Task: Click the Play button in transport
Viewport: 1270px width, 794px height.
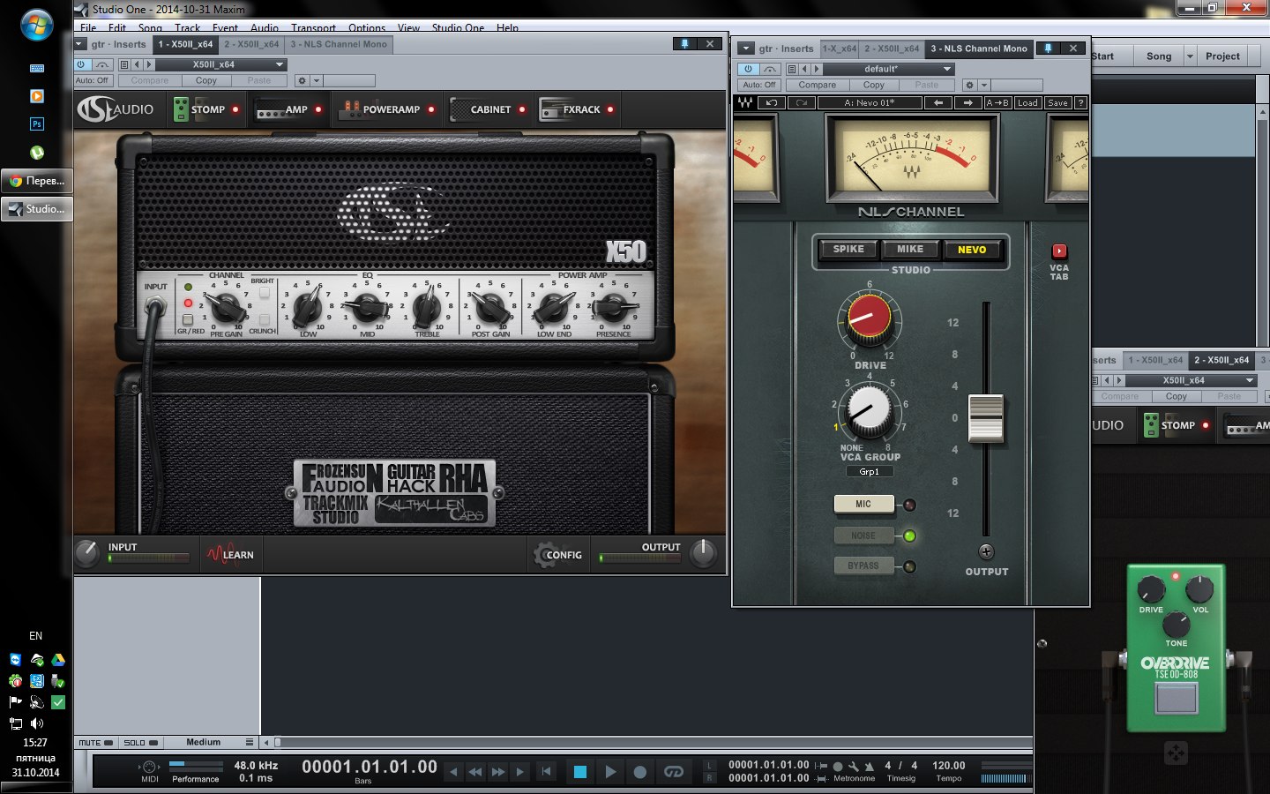Action: (x=610, y=772)
